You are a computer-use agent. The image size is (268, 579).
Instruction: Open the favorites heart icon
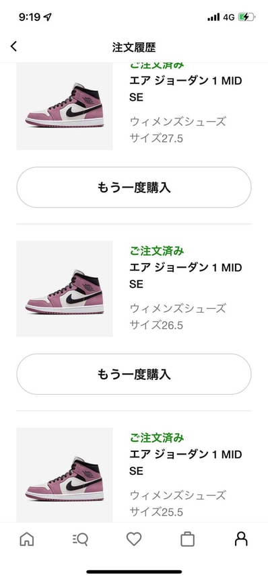pos(134,539)
